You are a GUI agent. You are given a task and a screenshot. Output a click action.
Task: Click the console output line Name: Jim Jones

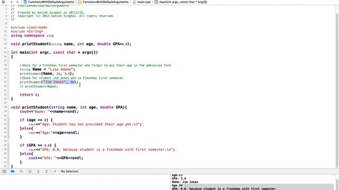click(x=185, y=182)
